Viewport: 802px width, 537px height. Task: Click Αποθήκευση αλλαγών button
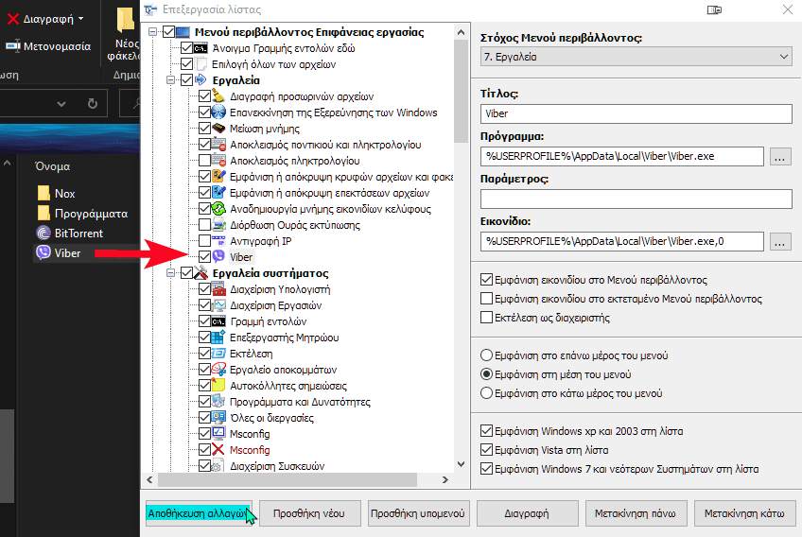[199, 513]
